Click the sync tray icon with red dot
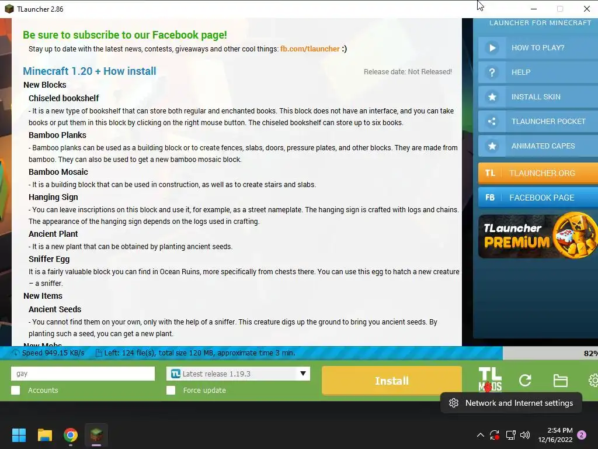 [495, 435]
